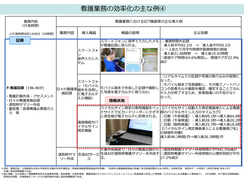Click the 業務内容（行為時間） header cell
244x183 pixels.
click(31, 24)
